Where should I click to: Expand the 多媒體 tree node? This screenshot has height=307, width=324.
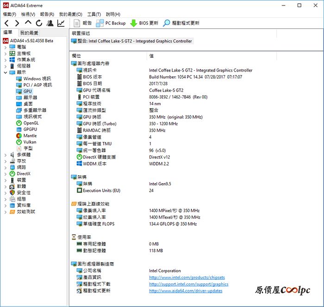[x=6, y=155]
